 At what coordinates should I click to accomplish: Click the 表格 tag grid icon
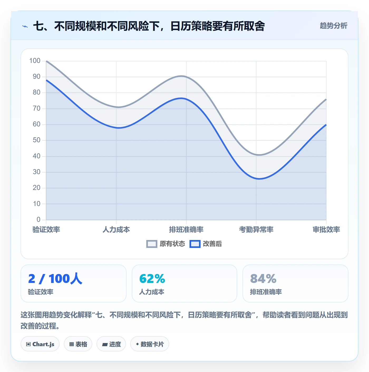tap(71, 344)
